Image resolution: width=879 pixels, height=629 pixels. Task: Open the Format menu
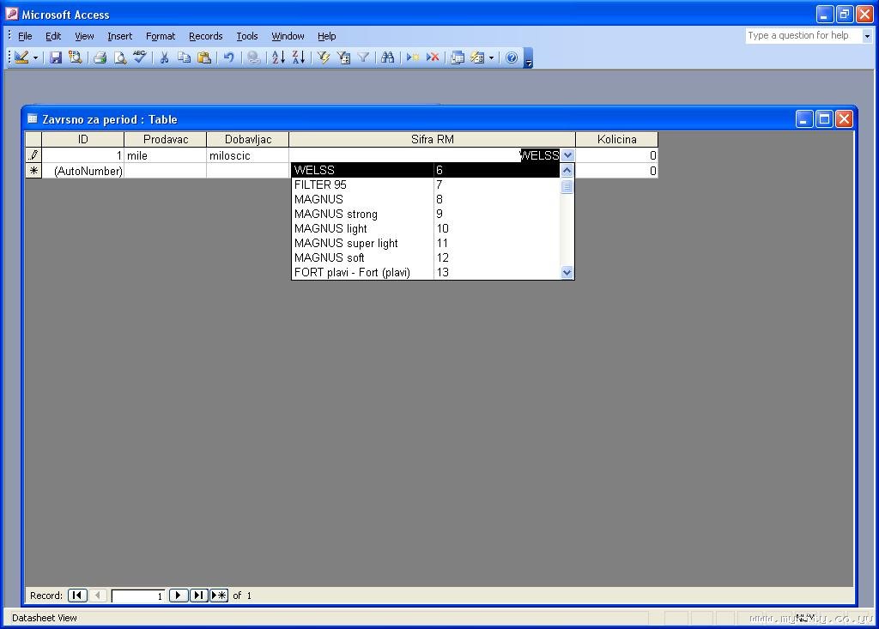click(x=161, y=36)
